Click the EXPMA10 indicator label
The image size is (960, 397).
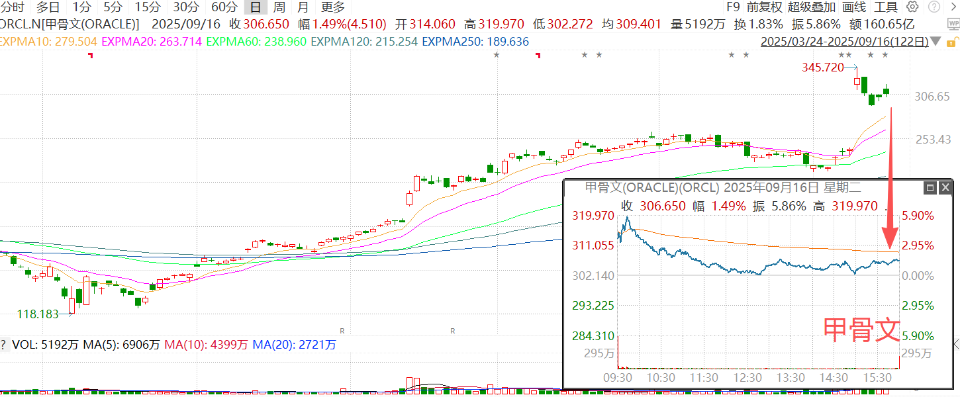pos(49,41)
